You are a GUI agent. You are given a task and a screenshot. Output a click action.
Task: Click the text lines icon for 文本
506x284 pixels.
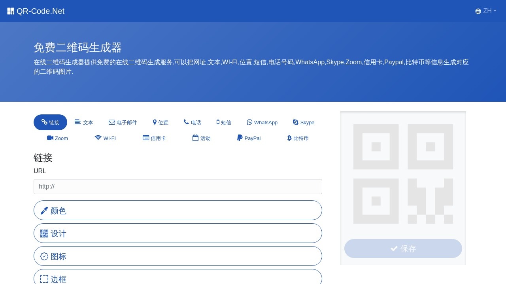pos(78,122)
